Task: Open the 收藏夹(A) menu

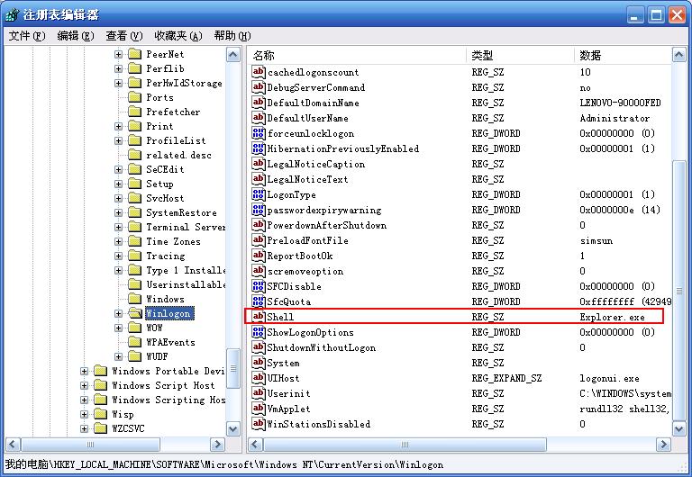Action: tap(178, 36)
